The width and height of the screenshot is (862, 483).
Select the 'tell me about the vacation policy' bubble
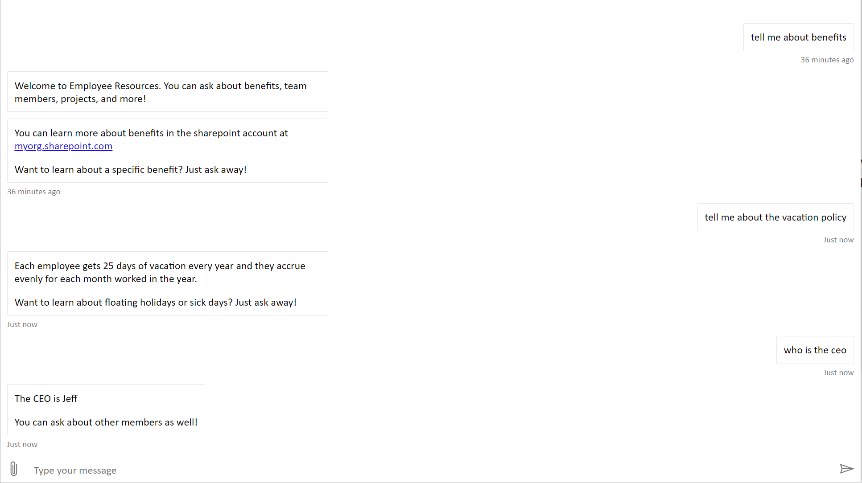[x=775, y=217]
